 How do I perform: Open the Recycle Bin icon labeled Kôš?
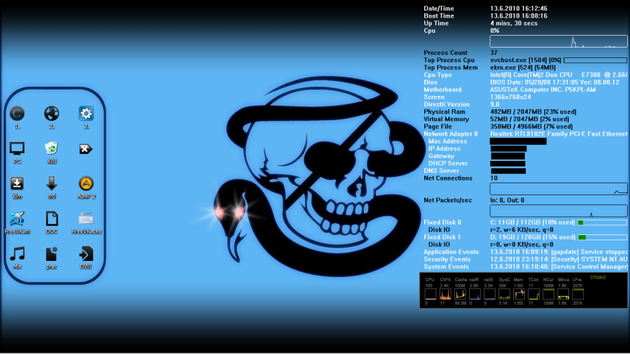point(52,148)
